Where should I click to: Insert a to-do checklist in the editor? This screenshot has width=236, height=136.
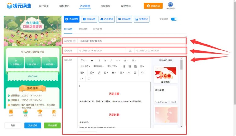coord(135,66)
